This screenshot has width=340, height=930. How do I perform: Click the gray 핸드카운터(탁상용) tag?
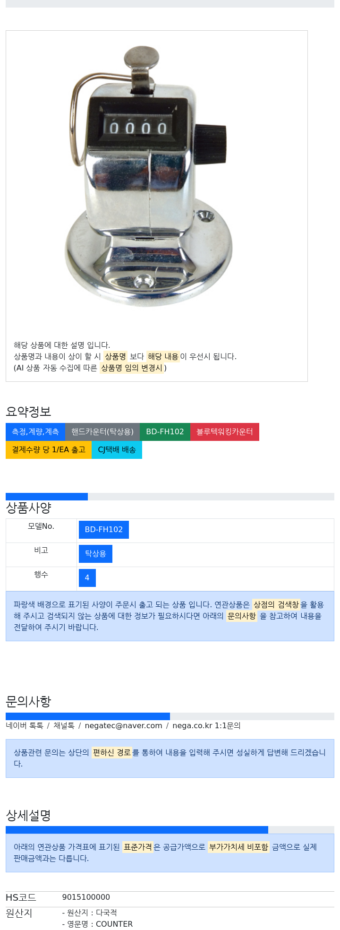pyautogui.click(x=102, y=432)
